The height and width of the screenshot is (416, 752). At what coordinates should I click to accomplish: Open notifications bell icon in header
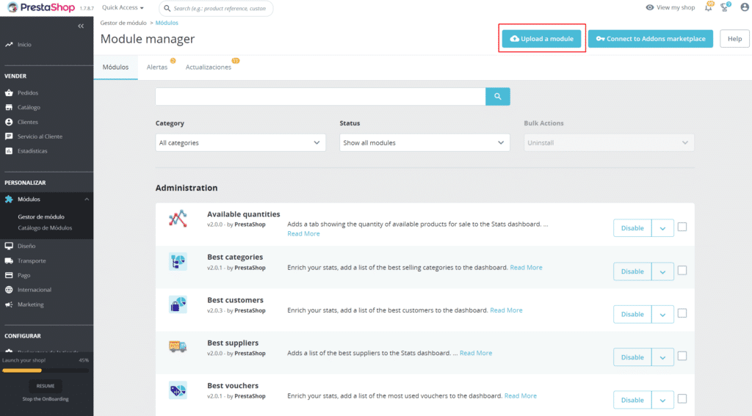point(708,7)
